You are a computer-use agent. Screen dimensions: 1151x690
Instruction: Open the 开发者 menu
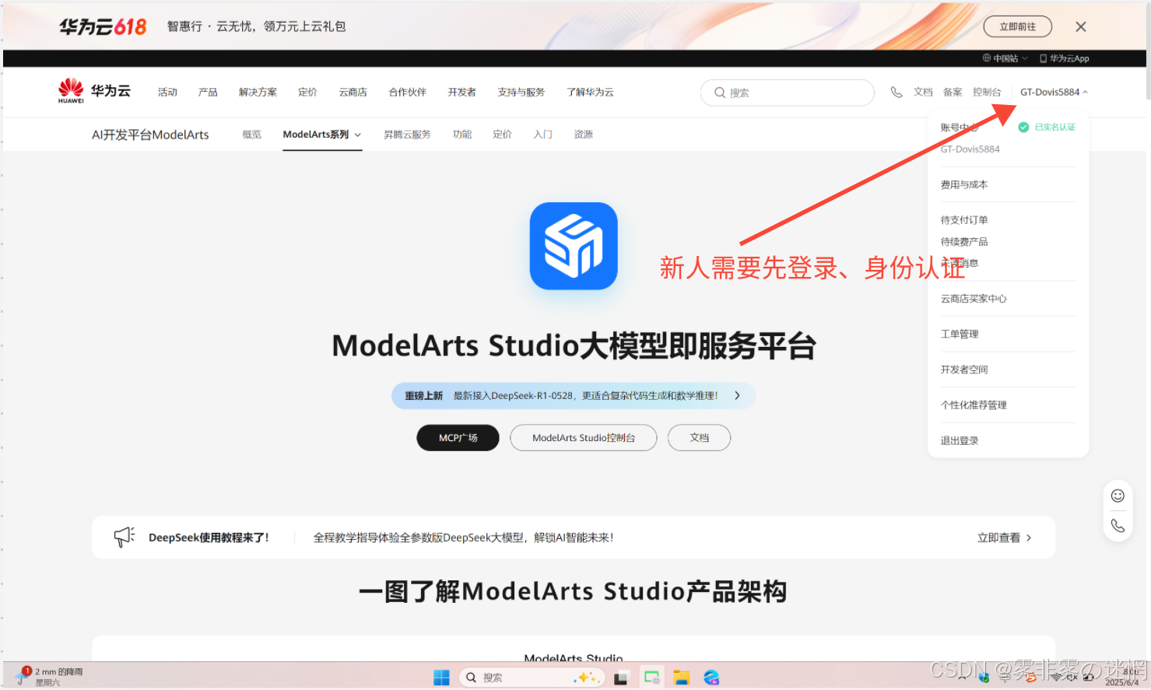(461, 92)
